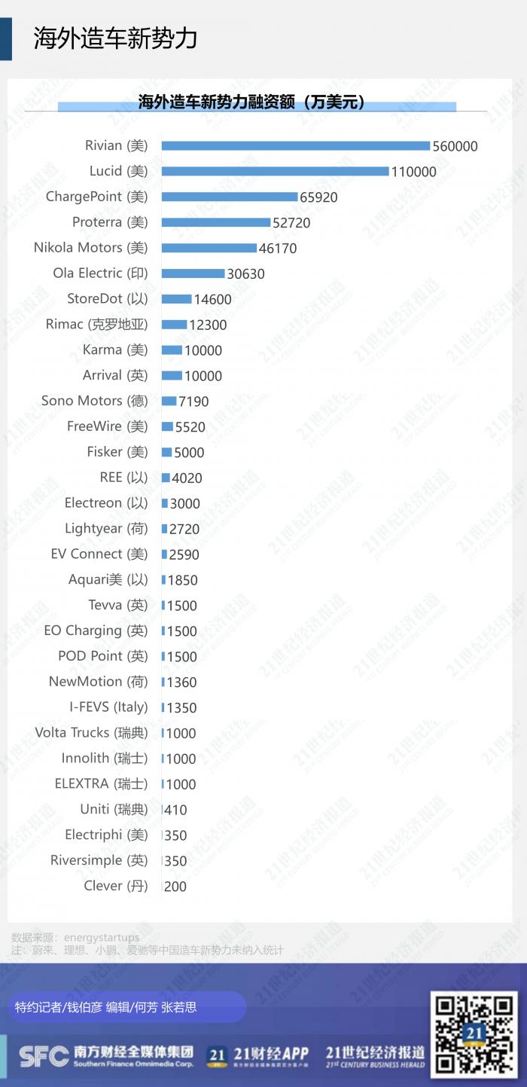Click the 21世纪经济报道 logo
Image resolution: width=527 pixels, height=1087 pixels.
point(375,1055)
